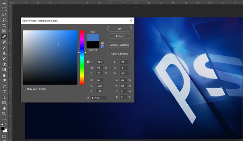
Task: Select the Lasso tool
Action: point(4,14)
